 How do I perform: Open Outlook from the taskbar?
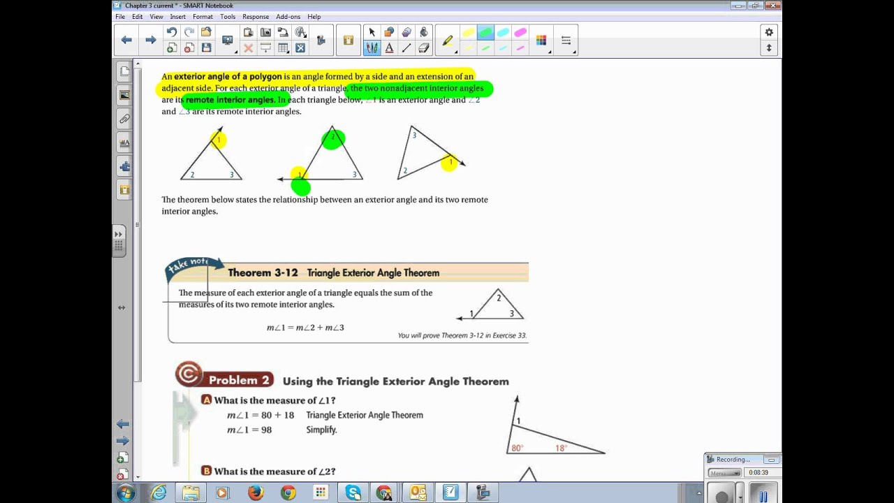pyautogui.click(x=418, y=493)
